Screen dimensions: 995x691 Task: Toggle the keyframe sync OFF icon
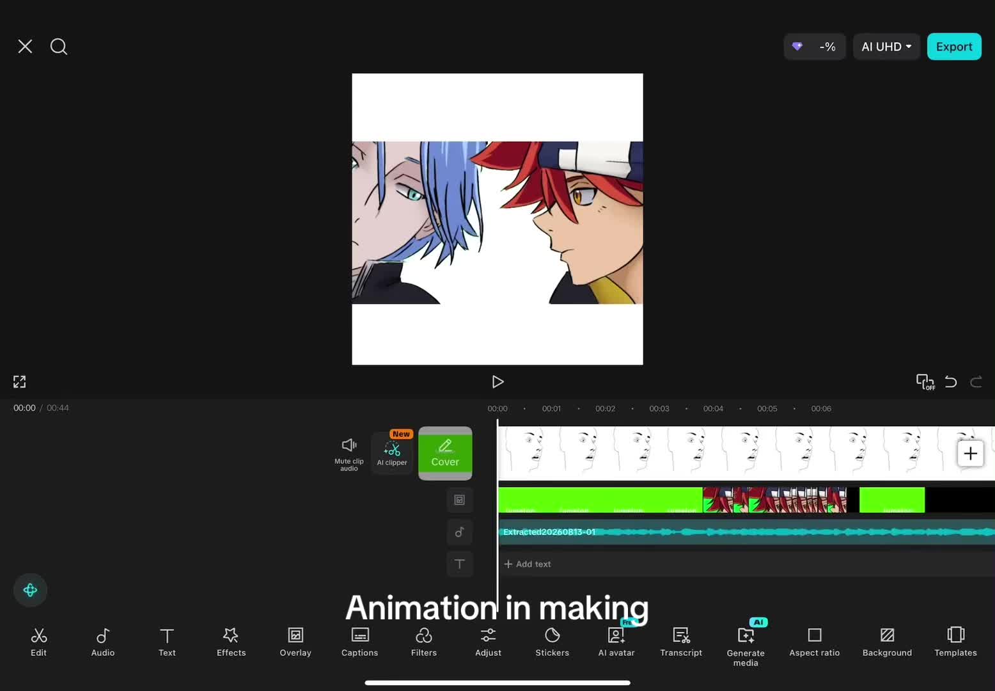click(x=925, y=382)
